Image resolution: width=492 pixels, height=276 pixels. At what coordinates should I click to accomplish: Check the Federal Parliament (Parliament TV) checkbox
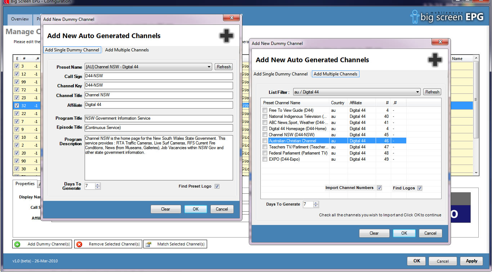[265, 153]
